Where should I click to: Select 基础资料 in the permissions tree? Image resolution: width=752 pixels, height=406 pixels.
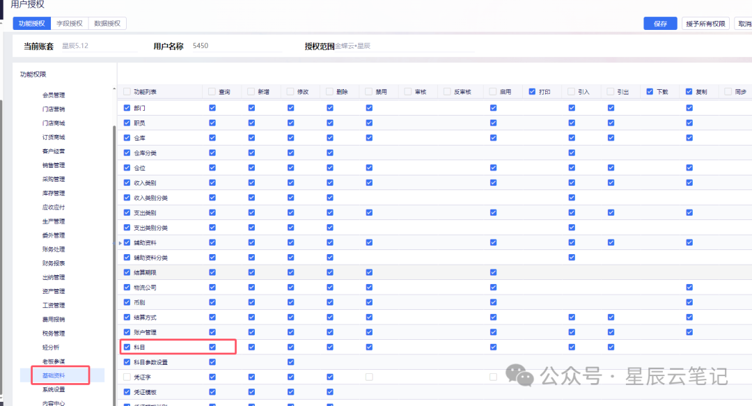point(54,375)
